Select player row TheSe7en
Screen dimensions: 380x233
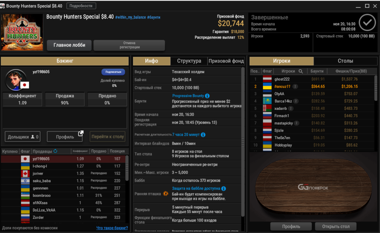coord(312,138)
